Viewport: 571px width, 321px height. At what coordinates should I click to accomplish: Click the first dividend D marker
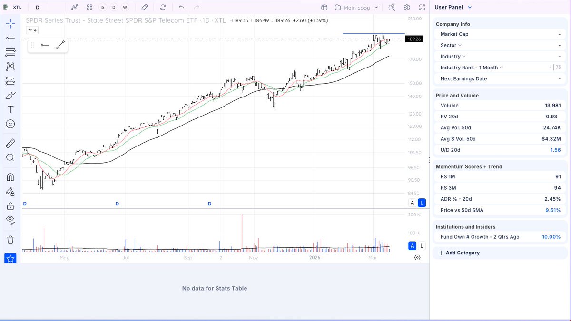[x=25, y=204]
